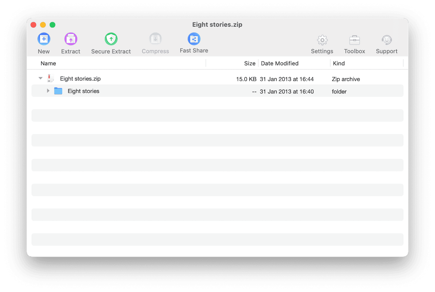Collapse the Eight stories.zip disclosure triangle
Image resolution: width=435 pixels, height=292 pixels.
pyautogui.click(x=40, y=78)
